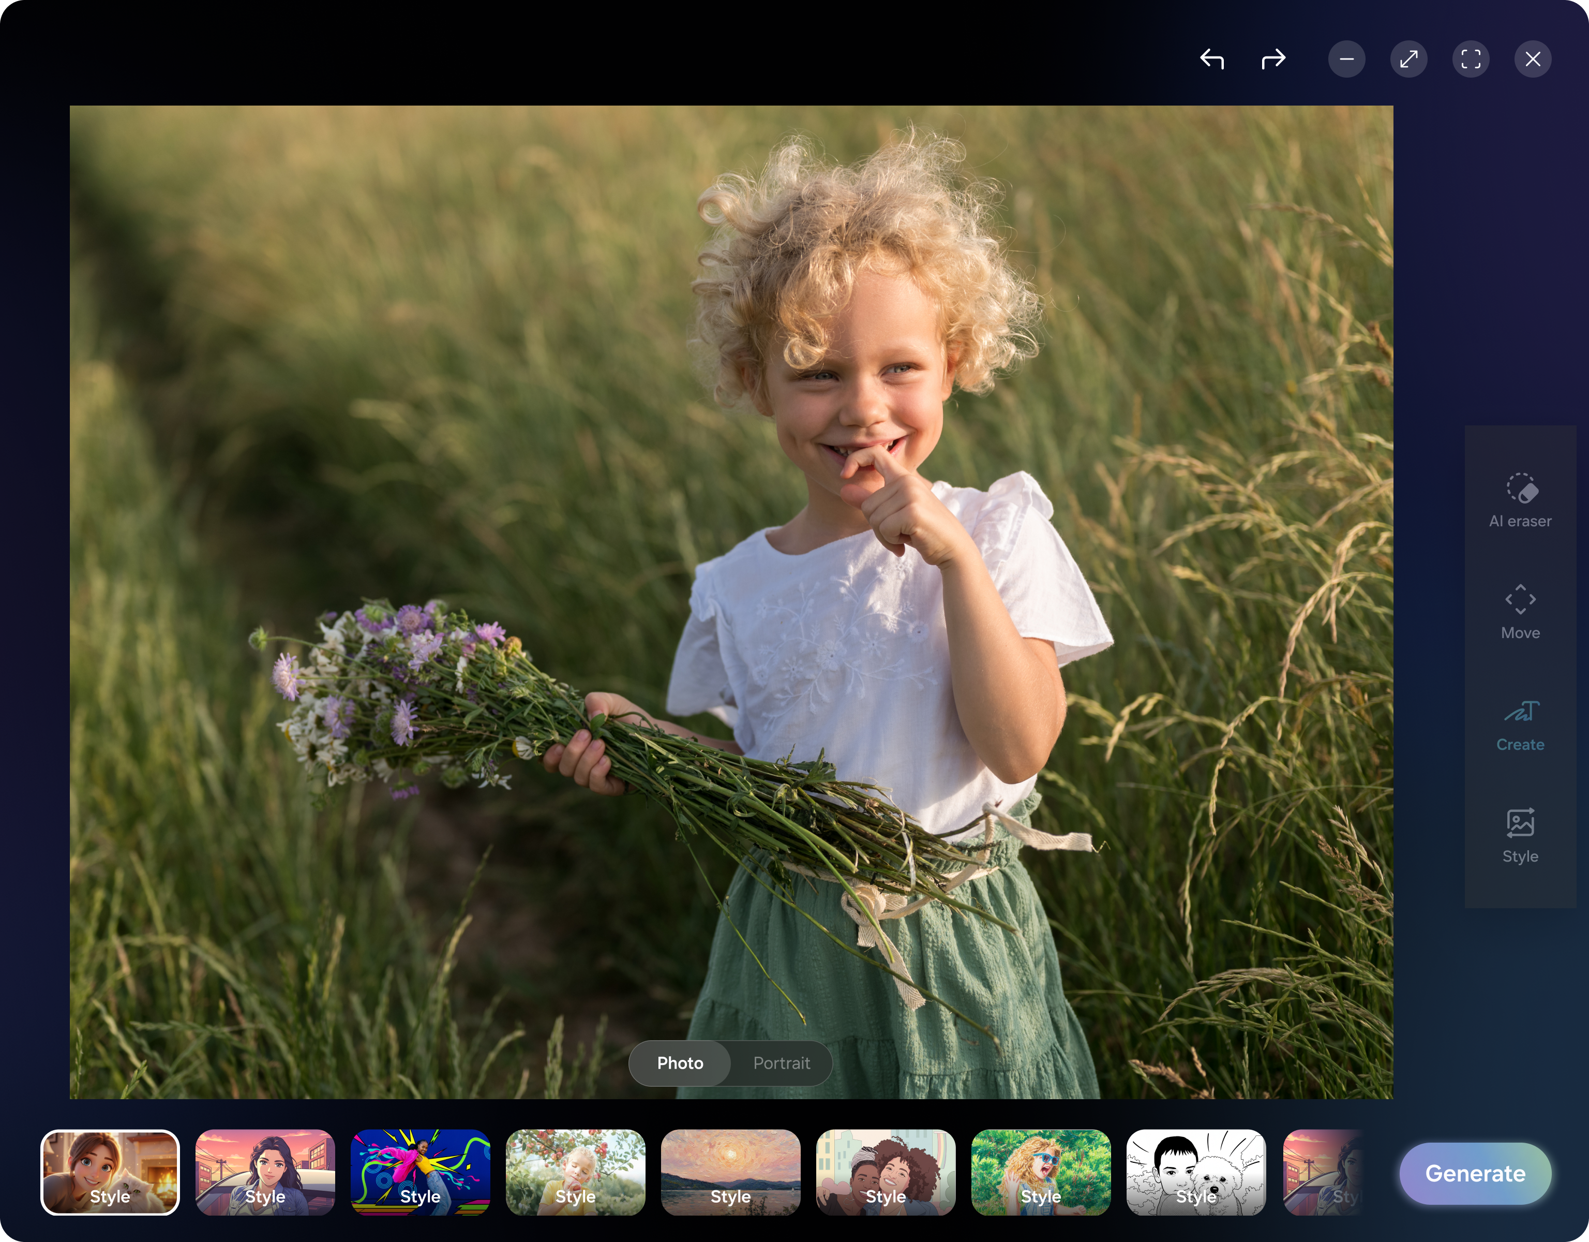The height and width of the screenshot is (1242, 1589).
Task: Choose the black-and-white sketch with dog style
Action: click(1196, 1172)
